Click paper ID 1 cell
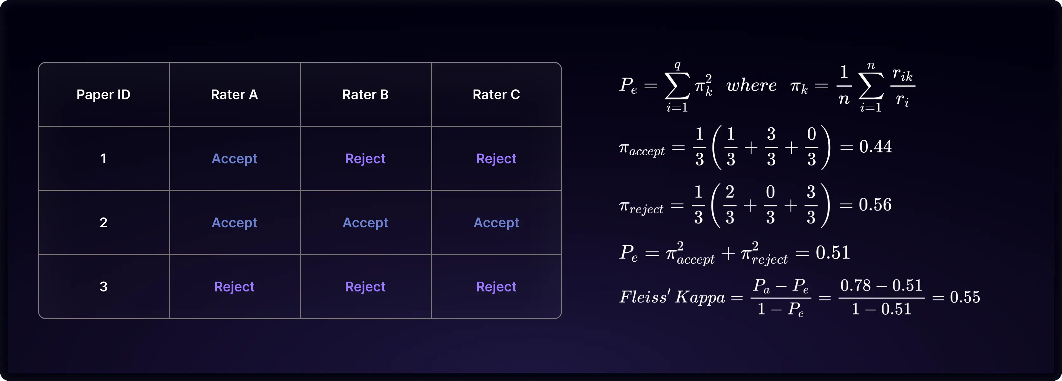The width and height of the screenshot is (1062, 381). 104,158
